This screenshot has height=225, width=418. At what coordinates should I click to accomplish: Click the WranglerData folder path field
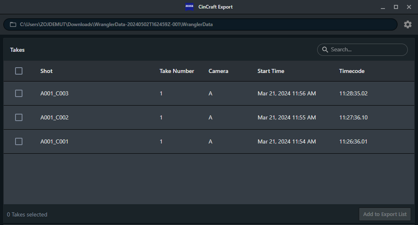(x=204, y=24)
